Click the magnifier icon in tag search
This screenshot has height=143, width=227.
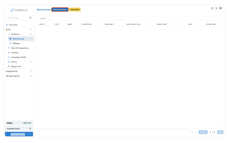point(30,18)
